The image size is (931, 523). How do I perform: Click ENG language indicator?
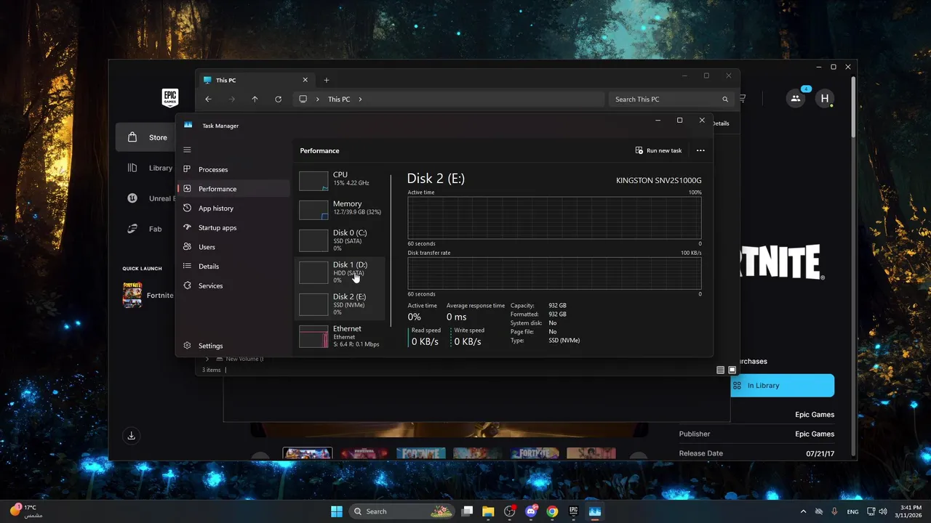(852, 511)
